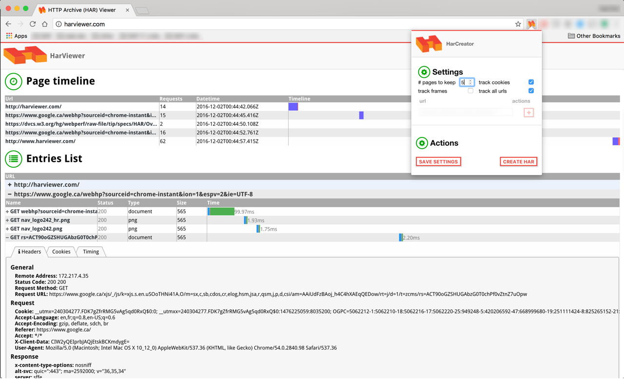Reload the page with refresh icon

33,24
